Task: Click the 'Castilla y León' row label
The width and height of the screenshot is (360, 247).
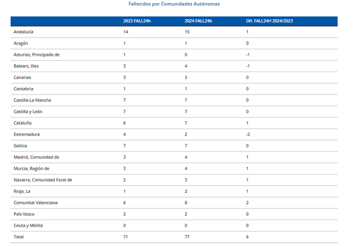Action: coord(28,112)
